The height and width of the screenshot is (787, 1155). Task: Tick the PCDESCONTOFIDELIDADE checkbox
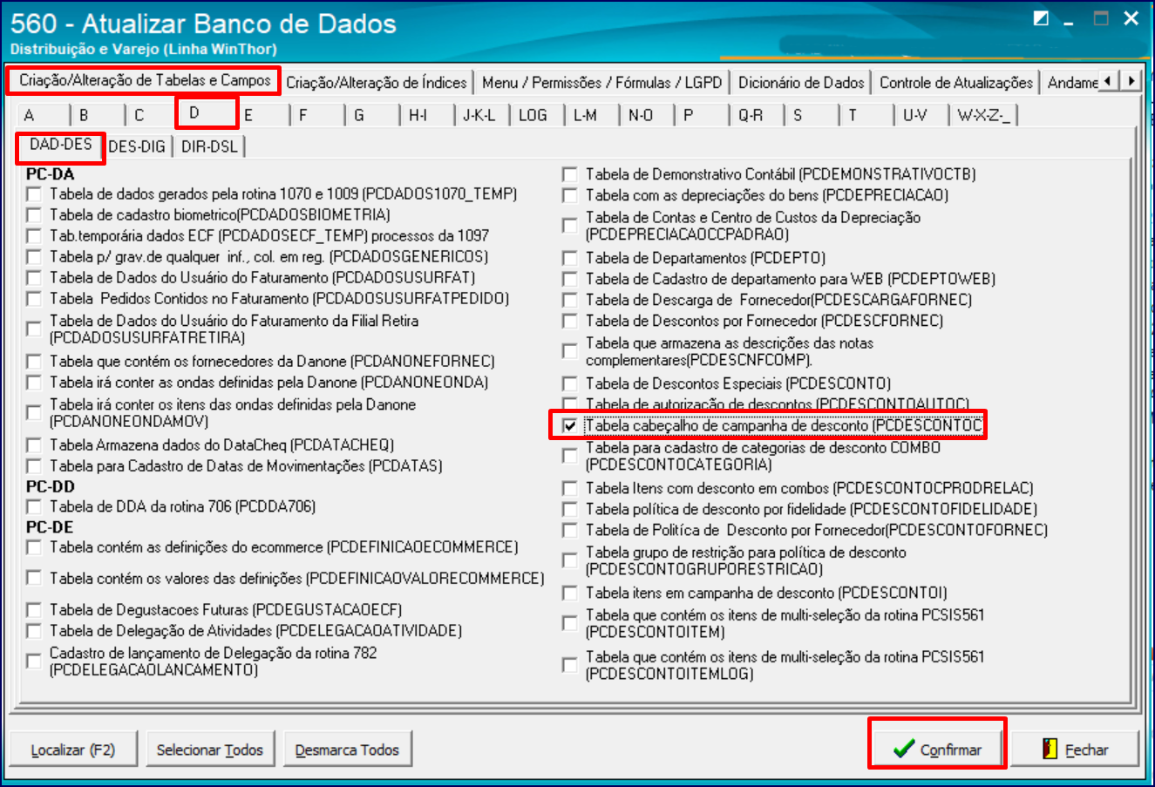(570, 510)
